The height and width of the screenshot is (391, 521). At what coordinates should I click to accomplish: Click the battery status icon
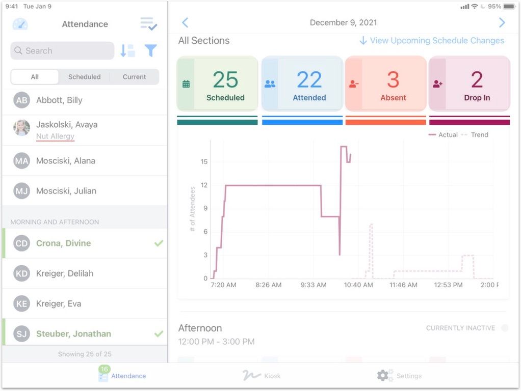click(510, 6)
